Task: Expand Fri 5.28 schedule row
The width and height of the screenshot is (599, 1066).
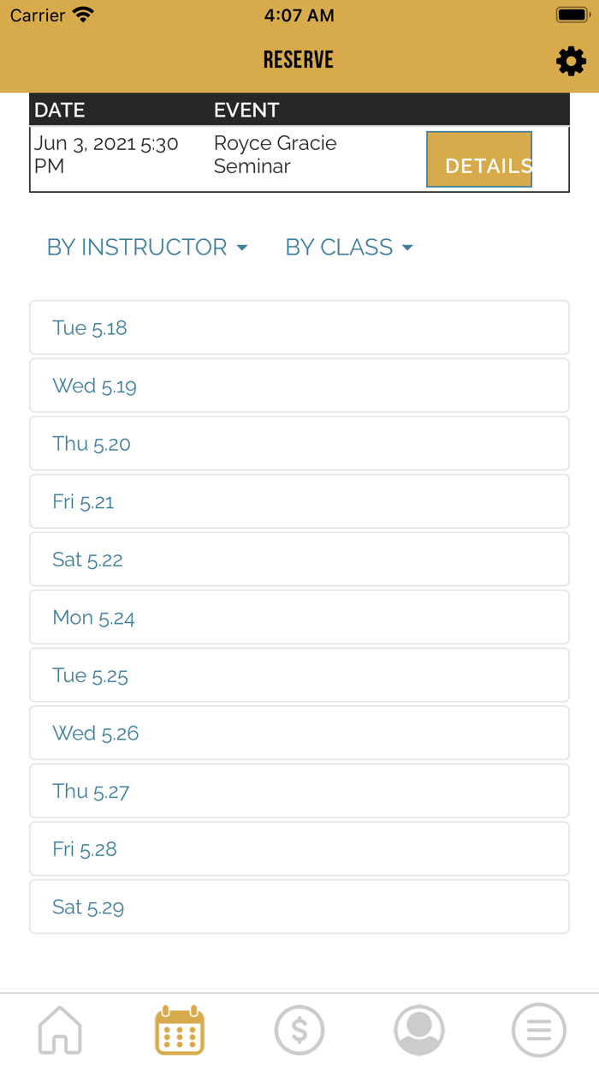Action: (299, 848)
